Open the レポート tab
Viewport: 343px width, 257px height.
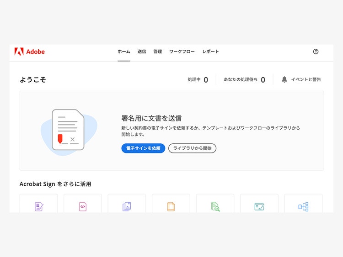click(210, 52)
